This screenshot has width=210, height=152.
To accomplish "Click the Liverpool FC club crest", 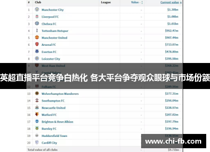I will coord(37,16).
